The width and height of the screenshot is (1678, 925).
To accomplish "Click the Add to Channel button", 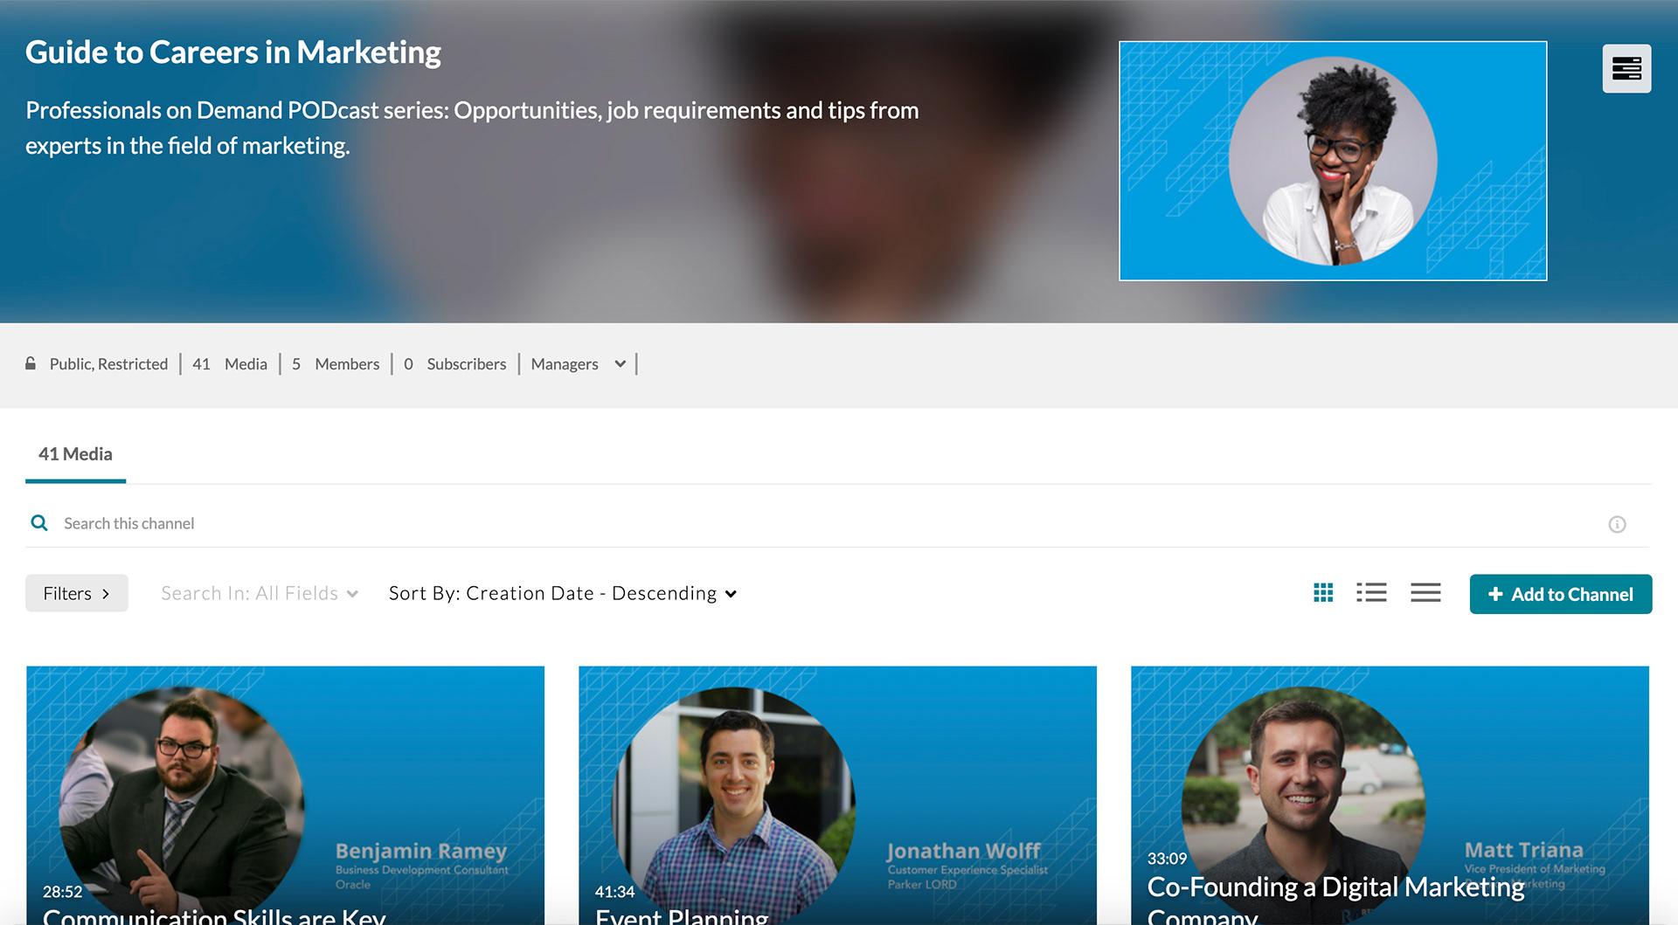I will [1560, 594].
